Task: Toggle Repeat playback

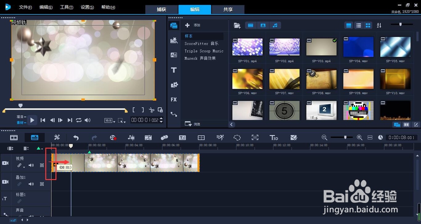Action: click(78, 120)
